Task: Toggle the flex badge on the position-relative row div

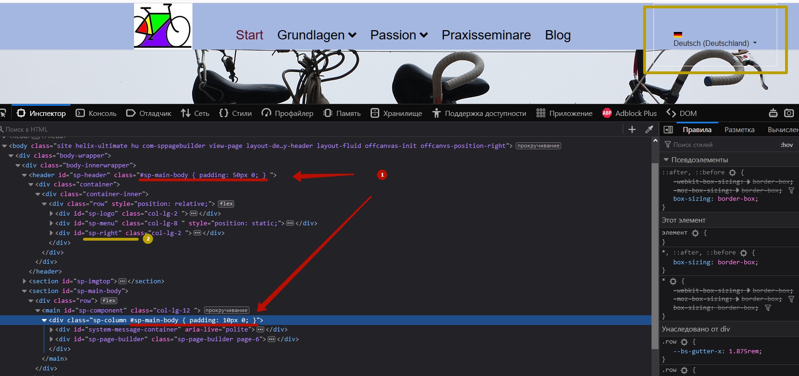Action: pyautogui.click(x=226, y=204)
